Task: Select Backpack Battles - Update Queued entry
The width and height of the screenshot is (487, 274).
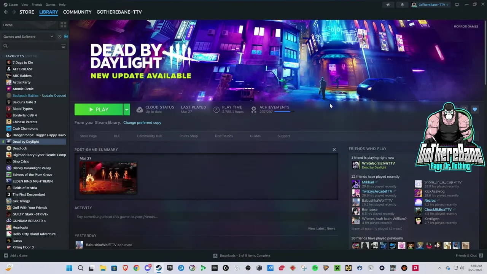Action: (36, 96)
